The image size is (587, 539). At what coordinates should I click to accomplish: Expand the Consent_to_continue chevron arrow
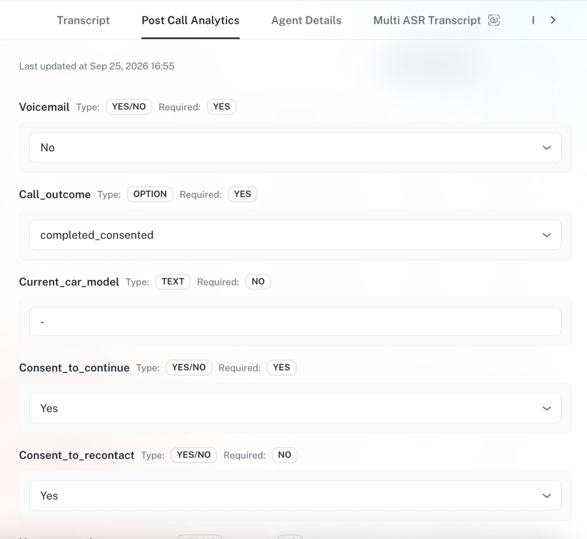coord(546,408)
